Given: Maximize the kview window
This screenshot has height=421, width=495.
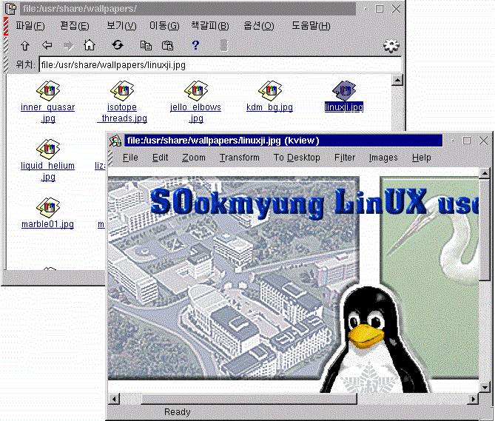Looking at the screenshot, I should click(x=467, y=141).
